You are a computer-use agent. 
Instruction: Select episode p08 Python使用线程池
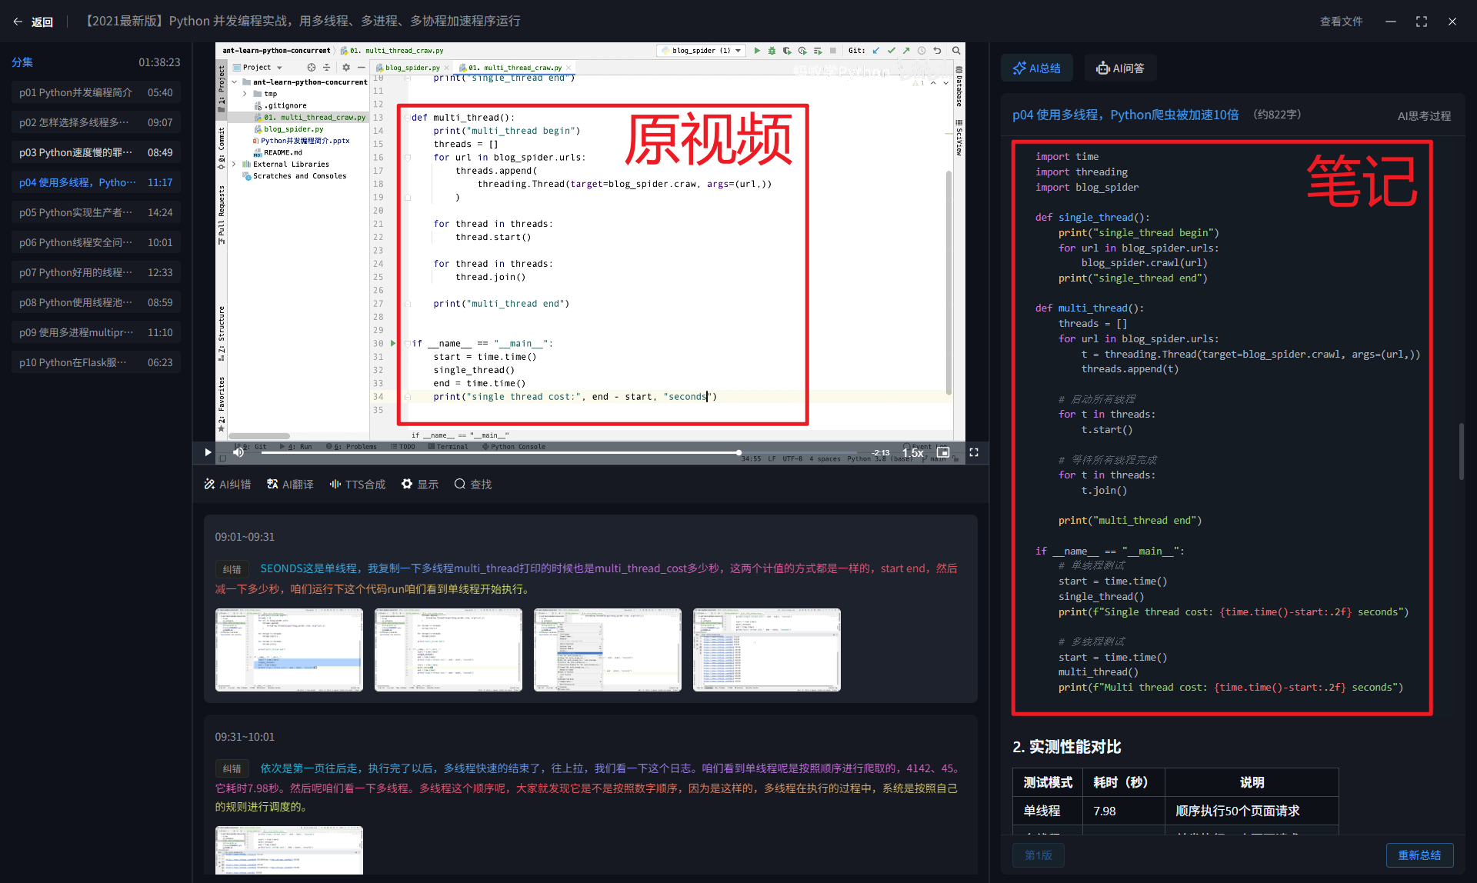[x=96, y=302]
